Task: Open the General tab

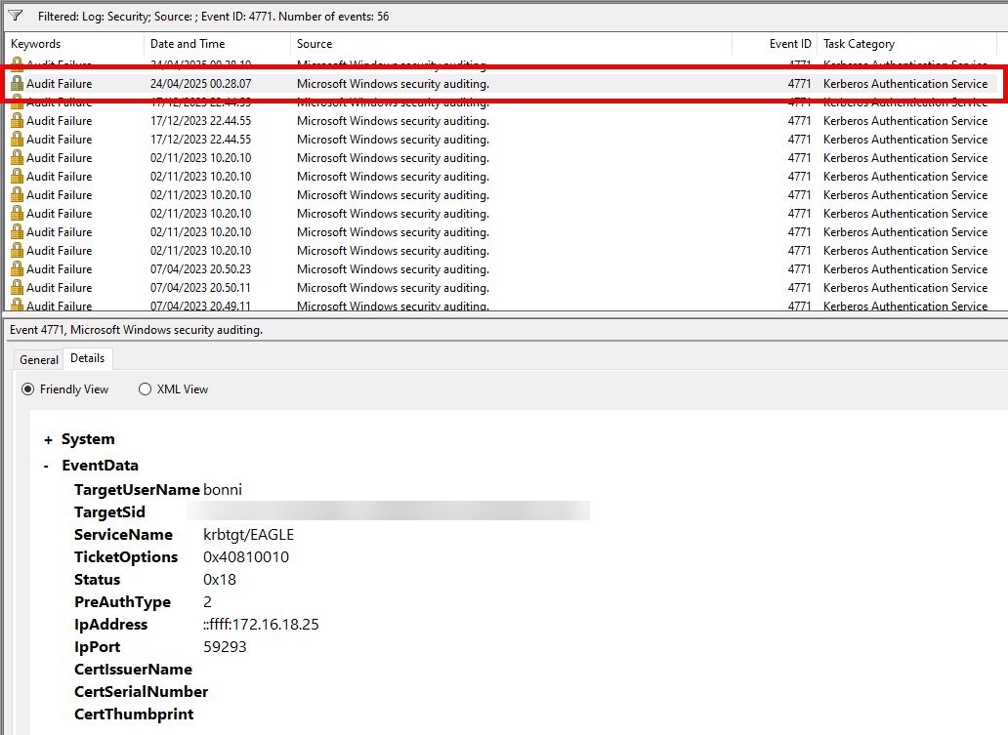Action: click(39, 360)
